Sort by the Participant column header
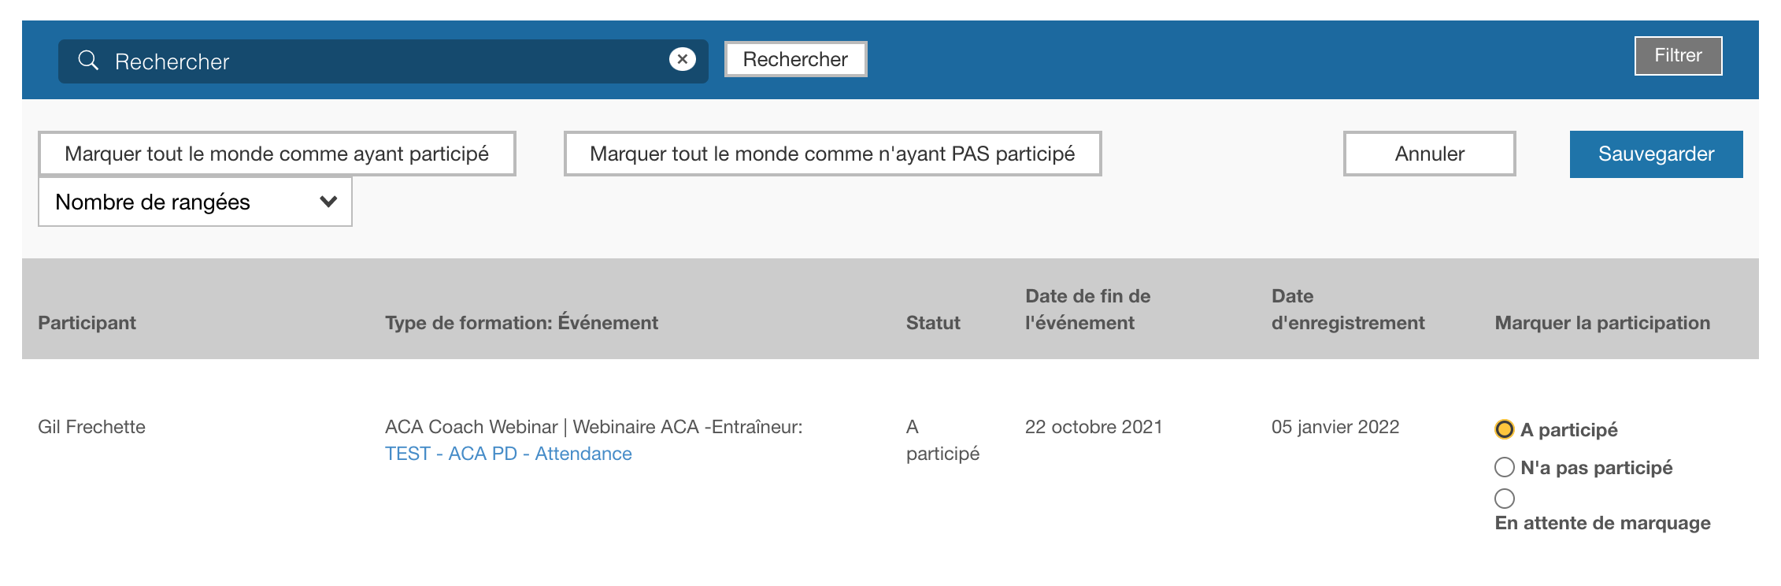 (87, 323)
